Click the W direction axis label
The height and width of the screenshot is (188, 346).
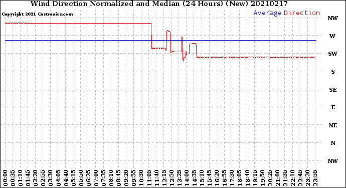332,36
